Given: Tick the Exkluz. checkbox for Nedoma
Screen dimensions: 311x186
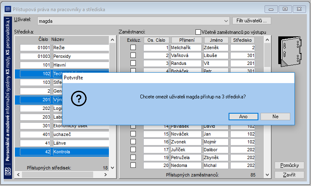Looking at the screenshot, I should pos(133,165).
